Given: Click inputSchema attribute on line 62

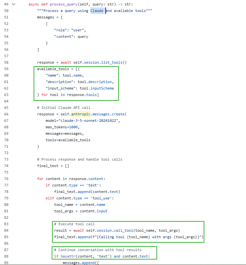Looking at the screenshot, I should pyautogui.click(x=102, y=88).
